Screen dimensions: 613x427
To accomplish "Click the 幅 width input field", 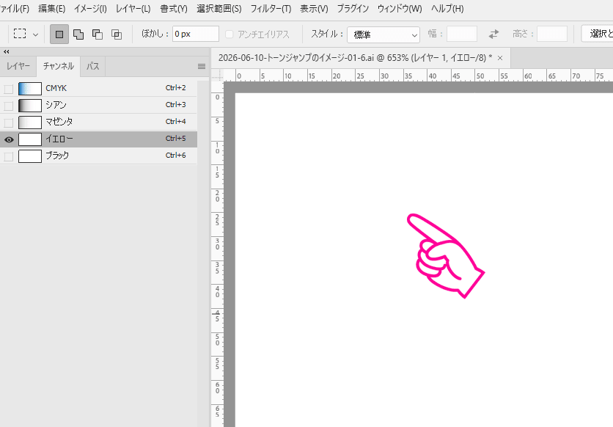I will pos(462,34).
